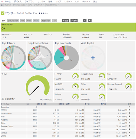
Task: Expand the プローブデバイス breadcrumb dropdown
Action: [x=43, y=5]
